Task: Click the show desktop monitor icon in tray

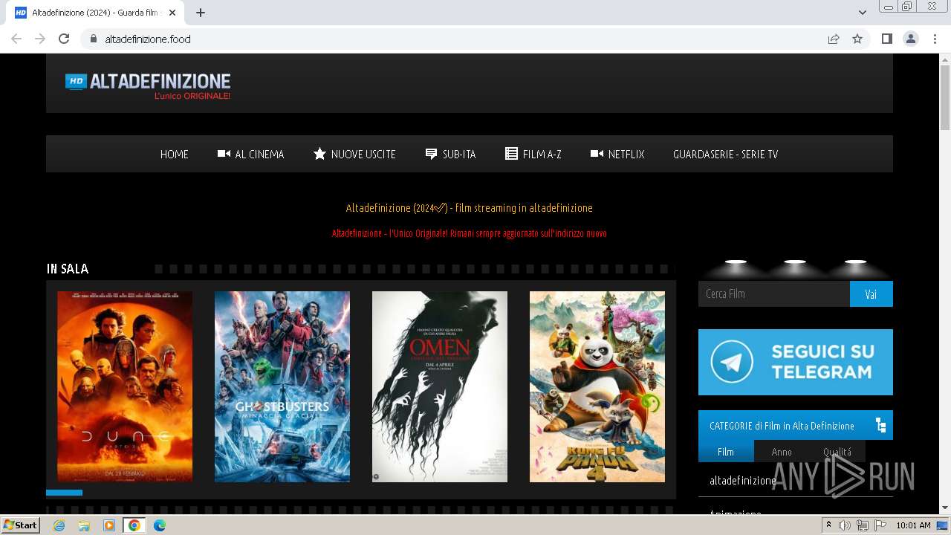Action: 943,525
